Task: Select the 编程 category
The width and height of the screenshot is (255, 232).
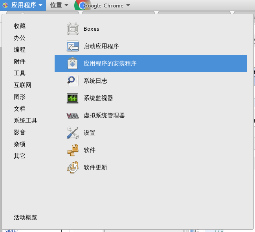Action: coord(20,50)
